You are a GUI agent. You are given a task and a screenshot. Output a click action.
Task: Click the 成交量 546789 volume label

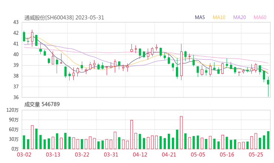pos(42,104)
